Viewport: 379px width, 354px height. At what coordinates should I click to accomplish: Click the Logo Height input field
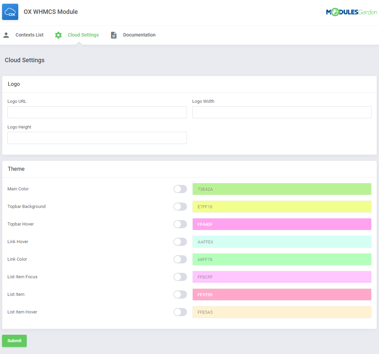click(x=97, y=138)
